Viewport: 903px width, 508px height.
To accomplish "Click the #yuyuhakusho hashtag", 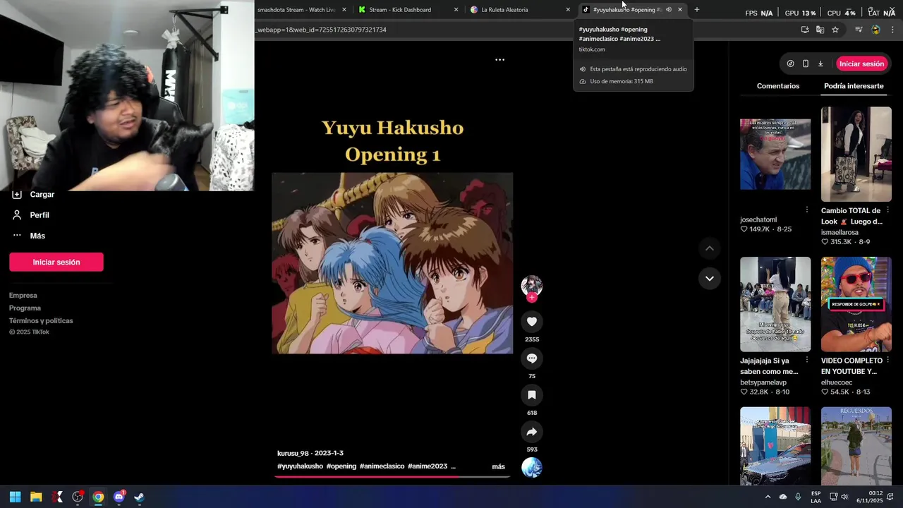I will click(300, 466).
